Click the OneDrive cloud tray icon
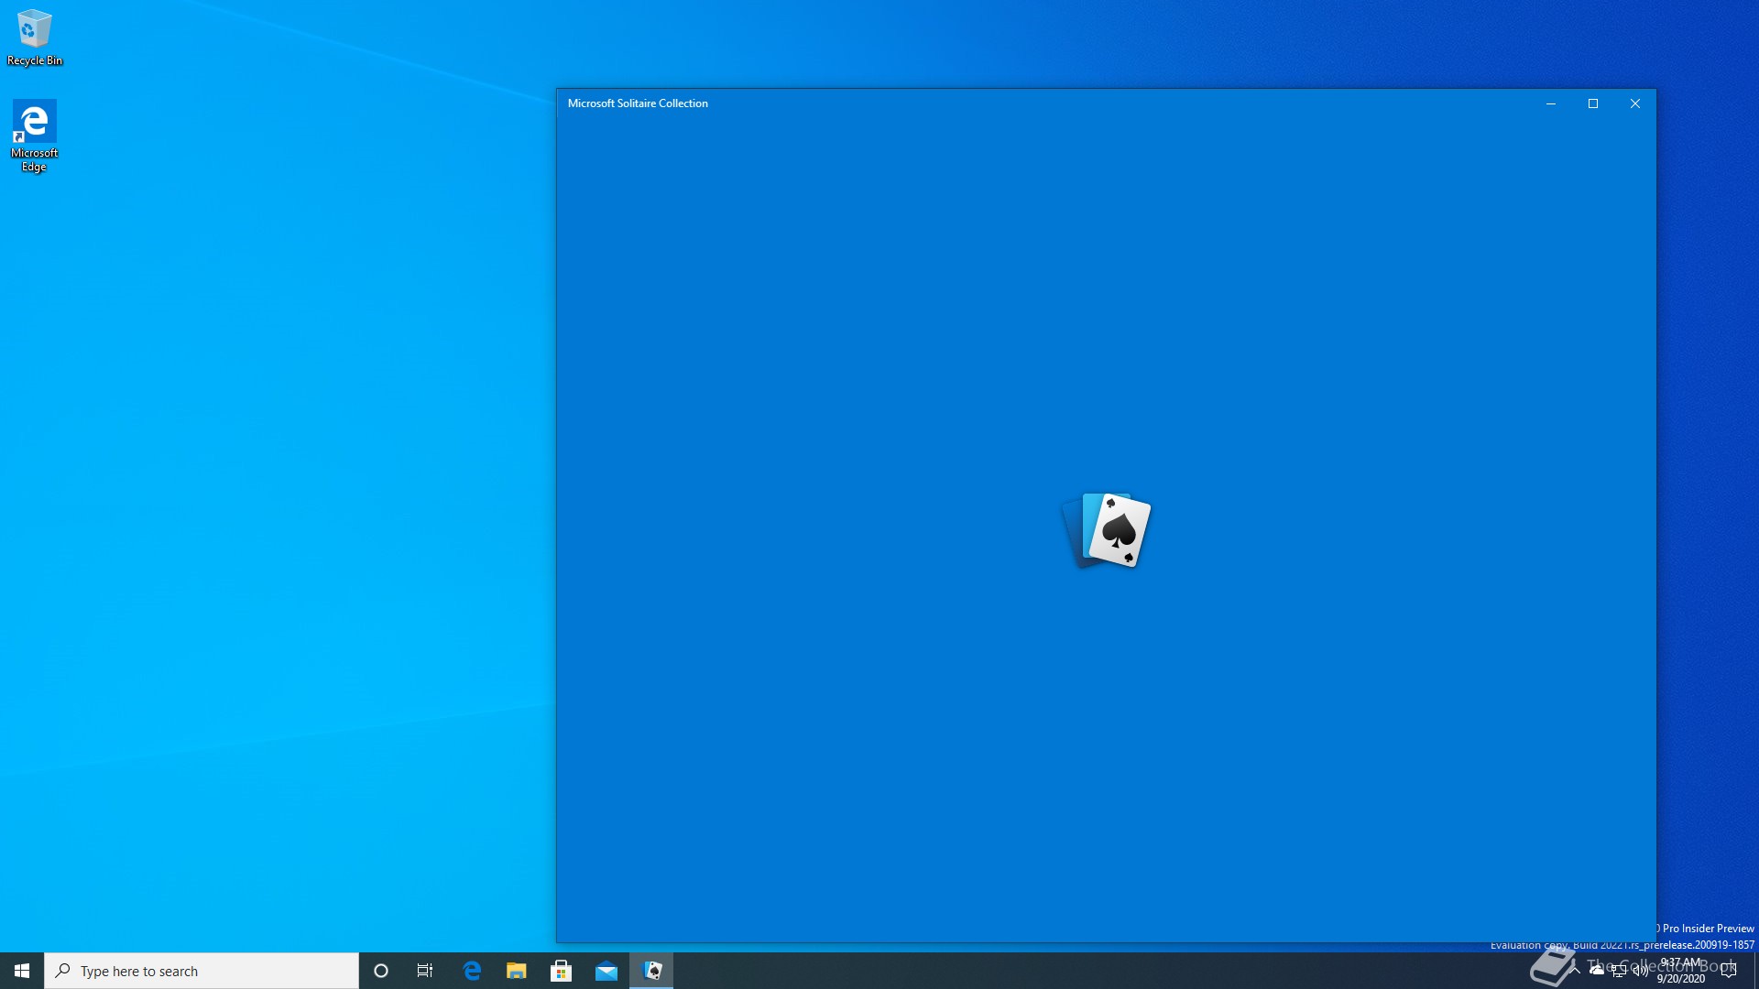 click(1597, 970)
